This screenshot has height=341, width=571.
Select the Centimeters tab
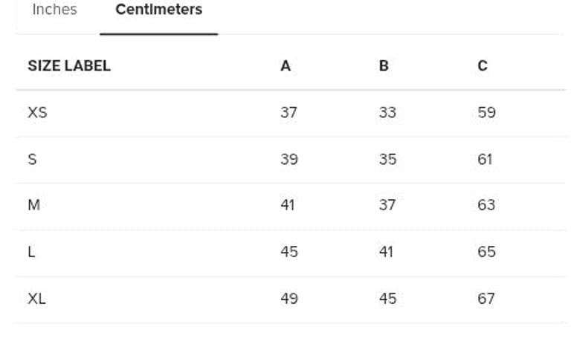pyautogui.click(x=158, y=10)
